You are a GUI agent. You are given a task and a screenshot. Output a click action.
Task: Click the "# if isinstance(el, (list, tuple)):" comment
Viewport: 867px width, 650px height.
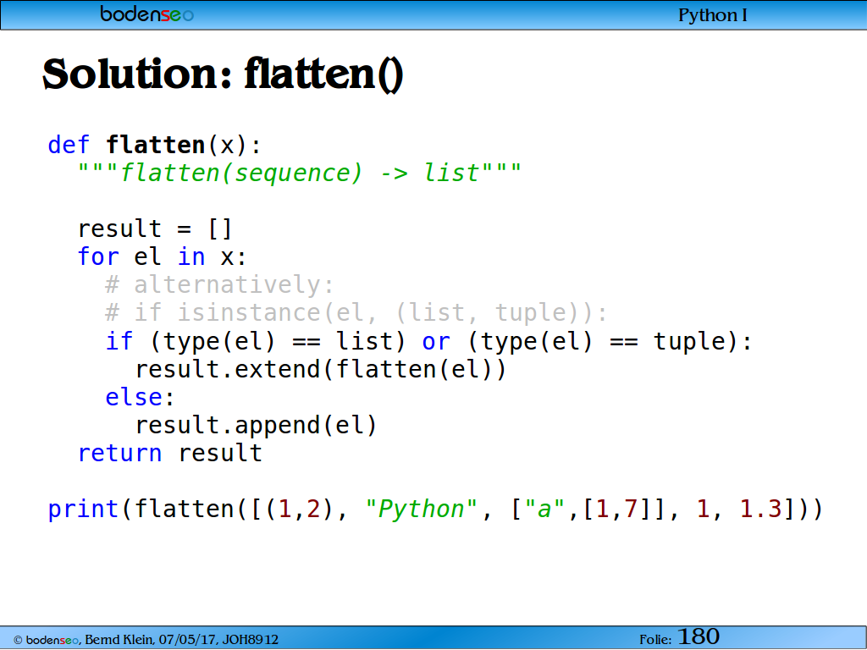coord(356,313)
